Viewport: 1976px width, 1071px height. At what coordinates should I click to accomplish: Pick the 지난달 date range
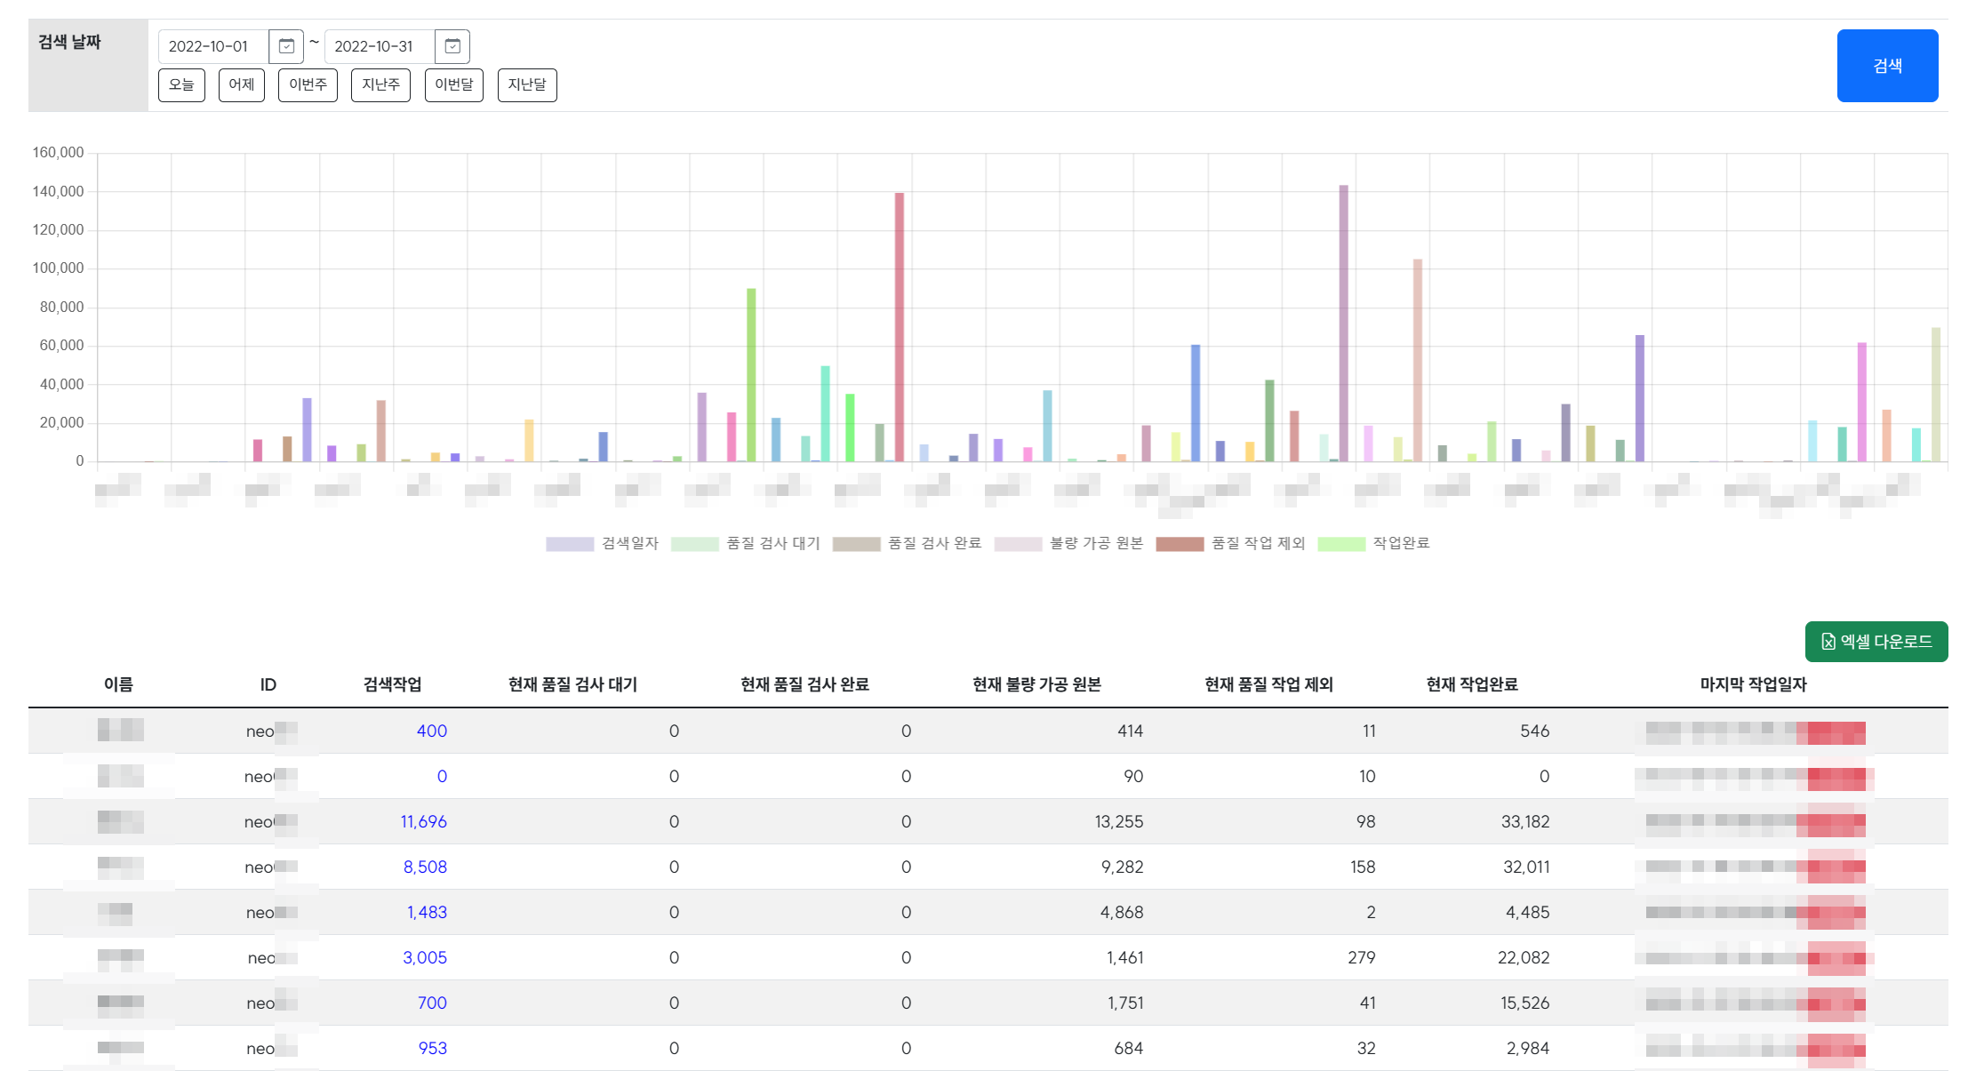(x=527, y=84)
